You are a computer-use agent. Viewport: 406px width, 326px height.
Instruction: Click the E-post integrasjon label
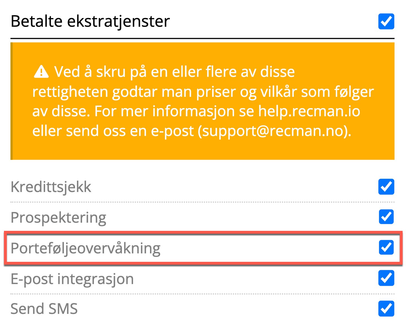[72, 279]
